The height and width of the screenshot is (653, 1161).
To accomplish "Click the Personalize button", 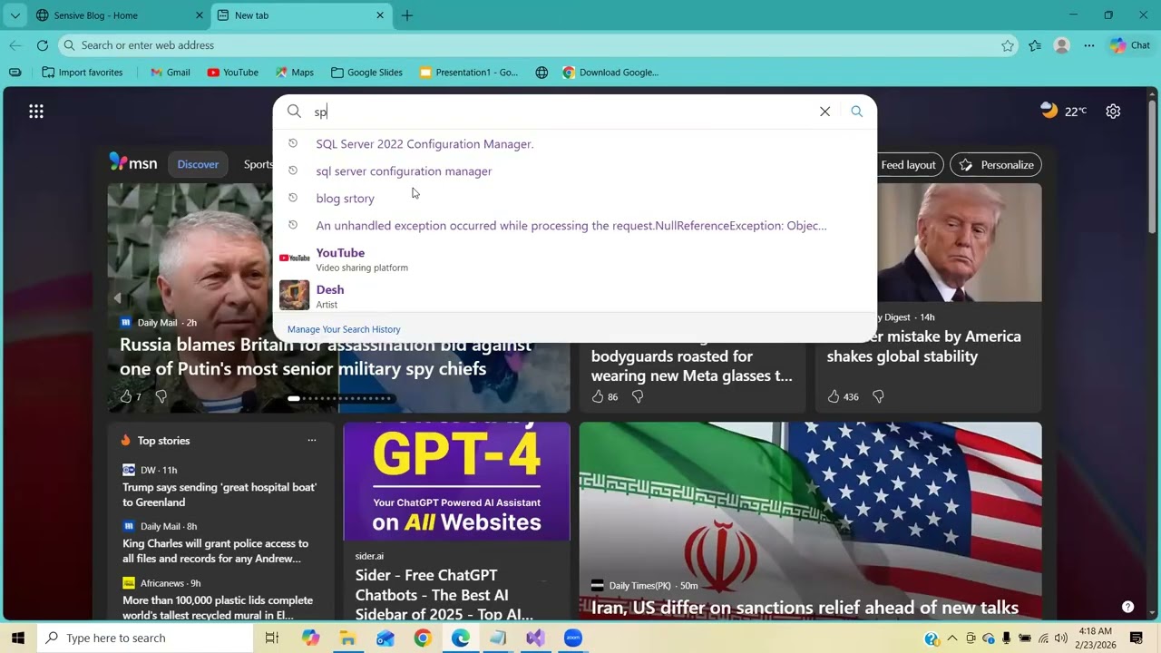I will click(996, 165).
